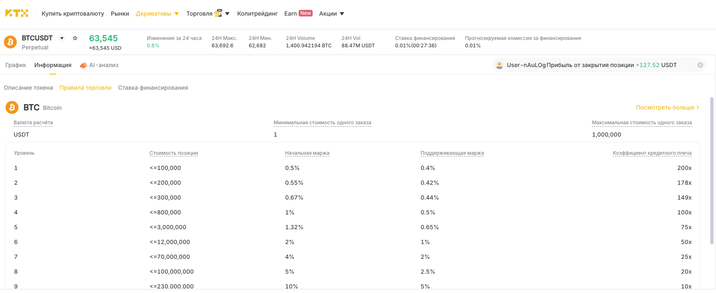Click the Посмотреть больше link
The image size is (716, 293).
667,107
